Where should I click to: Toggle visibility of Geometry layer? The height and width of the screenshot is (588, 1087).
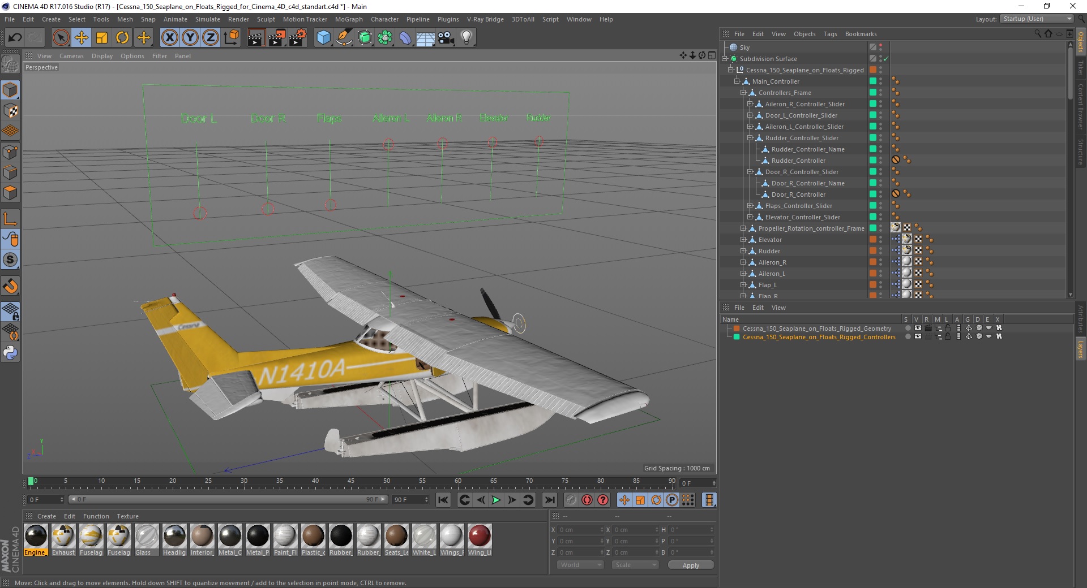coord(918,328)
